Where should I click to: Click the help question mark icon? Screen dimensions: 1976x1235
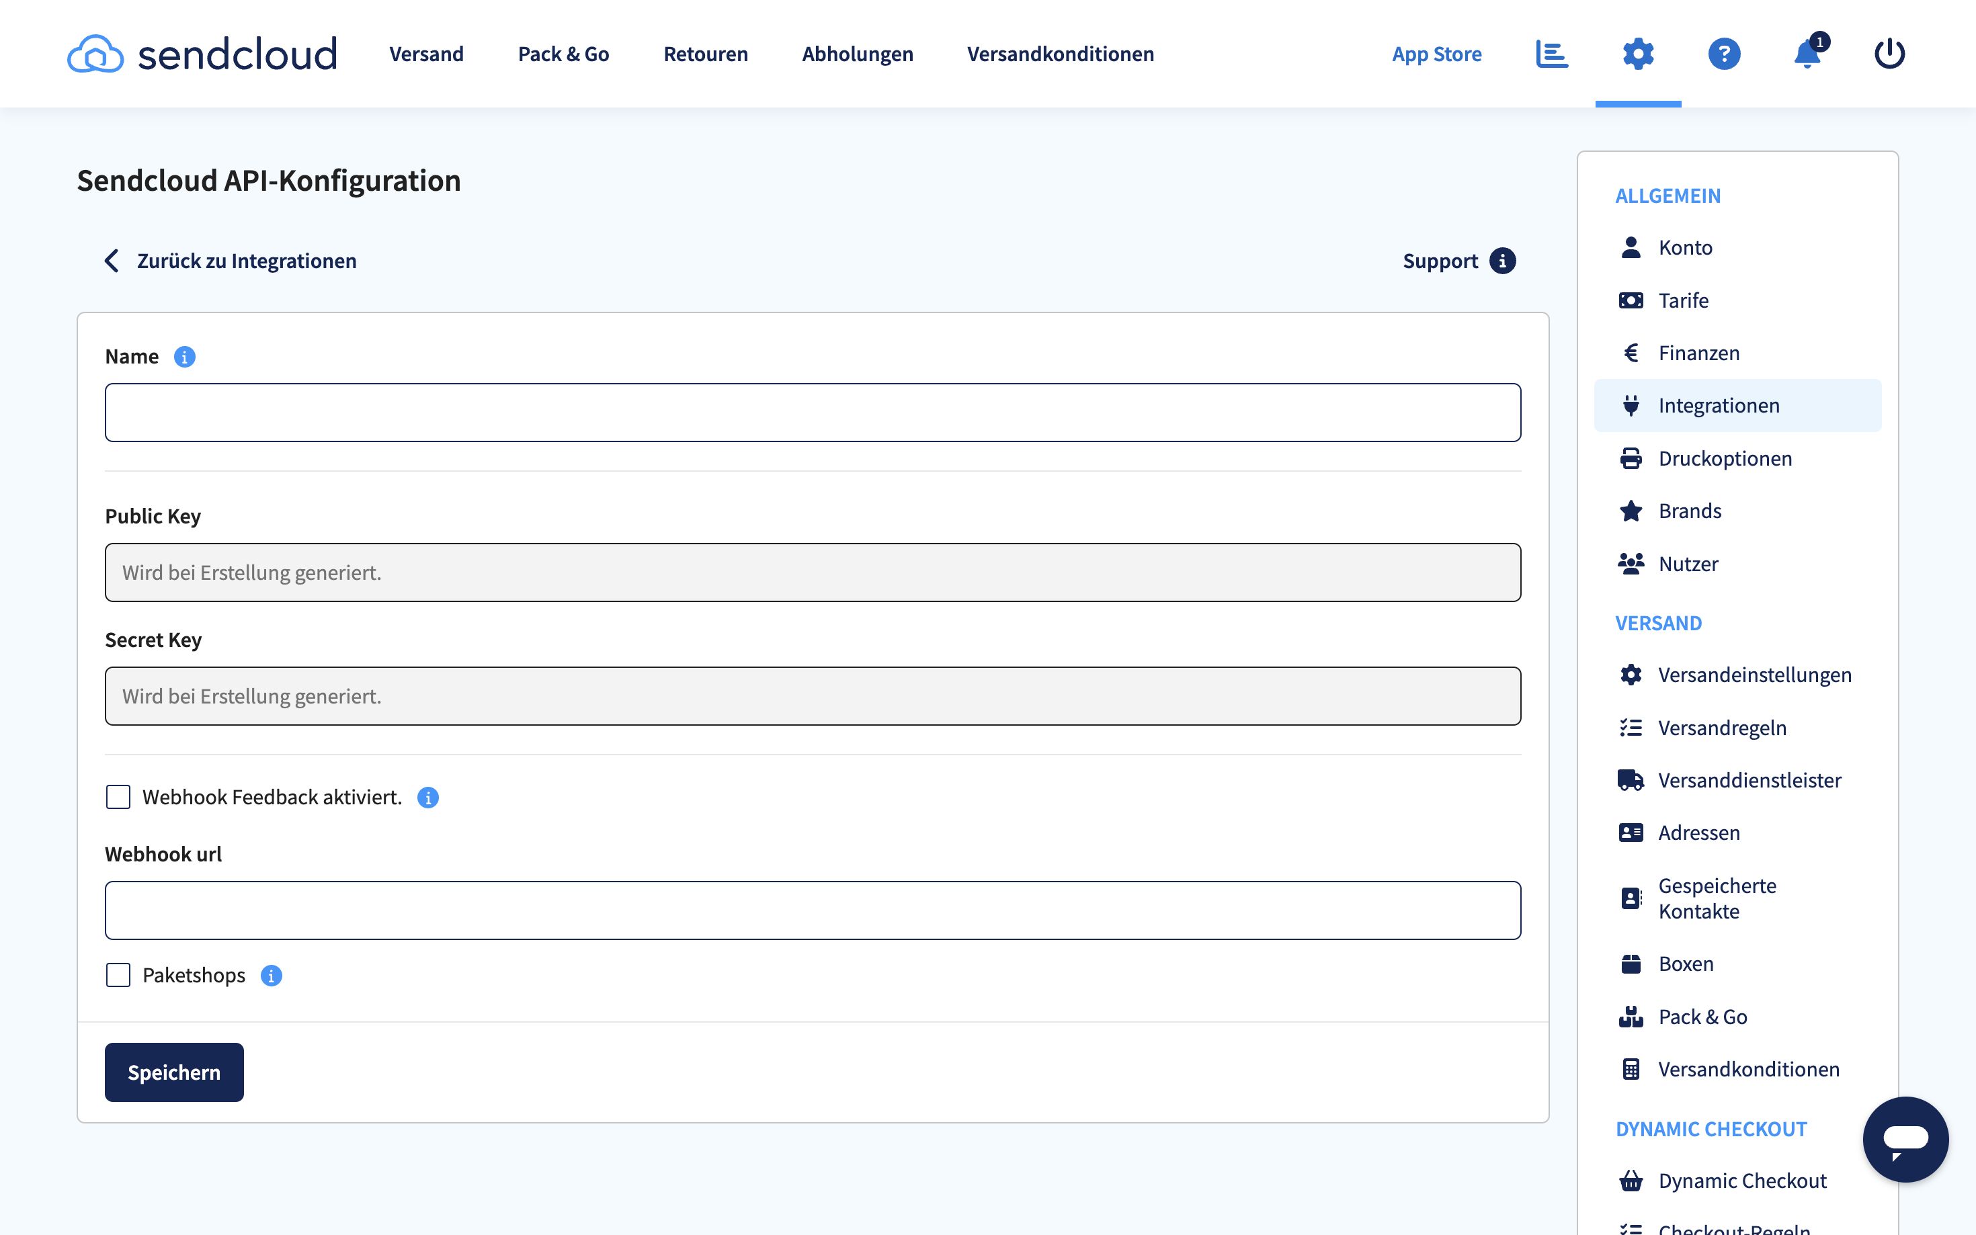click(x=1725, y=54)
